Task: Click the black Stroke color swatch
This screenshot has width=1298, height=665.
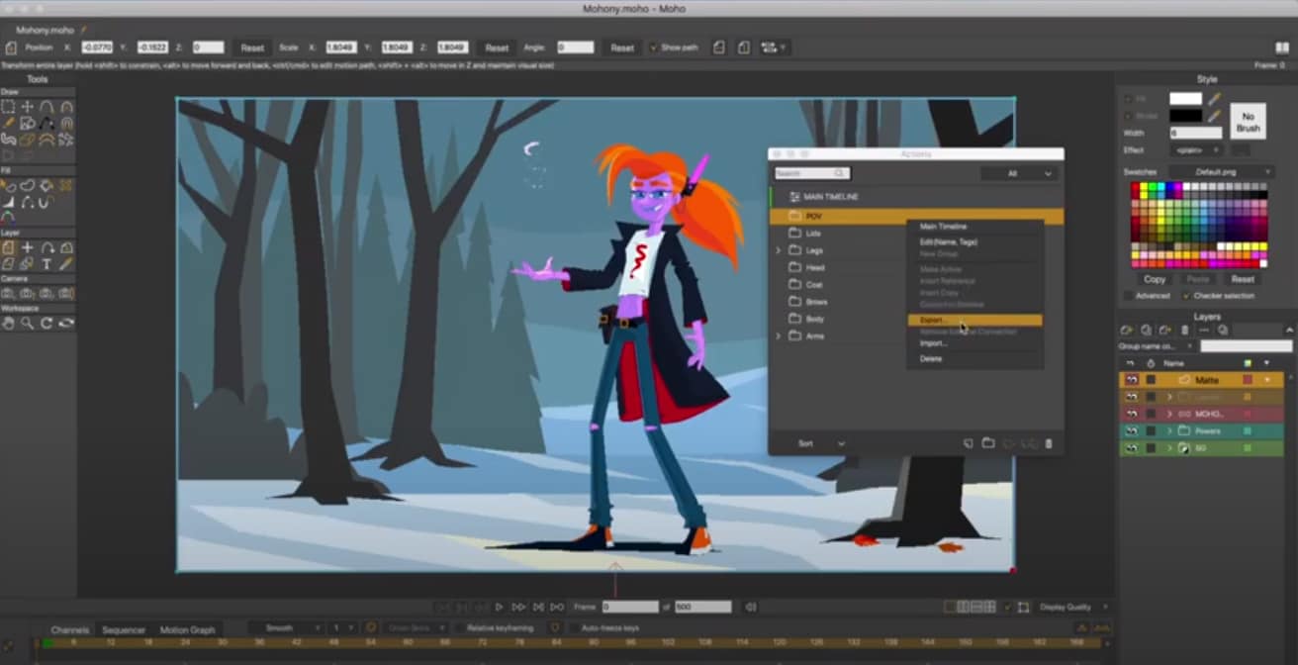Action: click(1185, 116)
